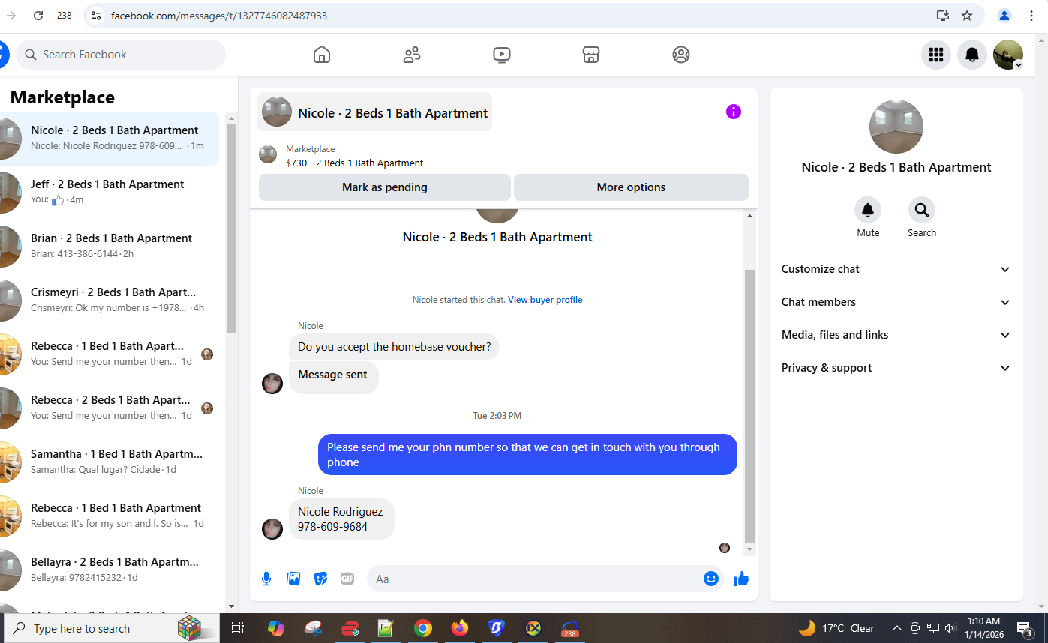The width and height of the screenshot is (1048, 643).
Task: Click the chat list vertical scrollbar
Action: [231, 229]
